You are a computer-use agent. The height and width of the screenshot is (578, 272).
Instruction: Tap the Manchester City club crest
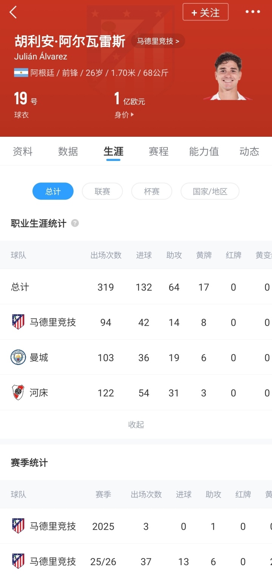[x=18, y=357]
